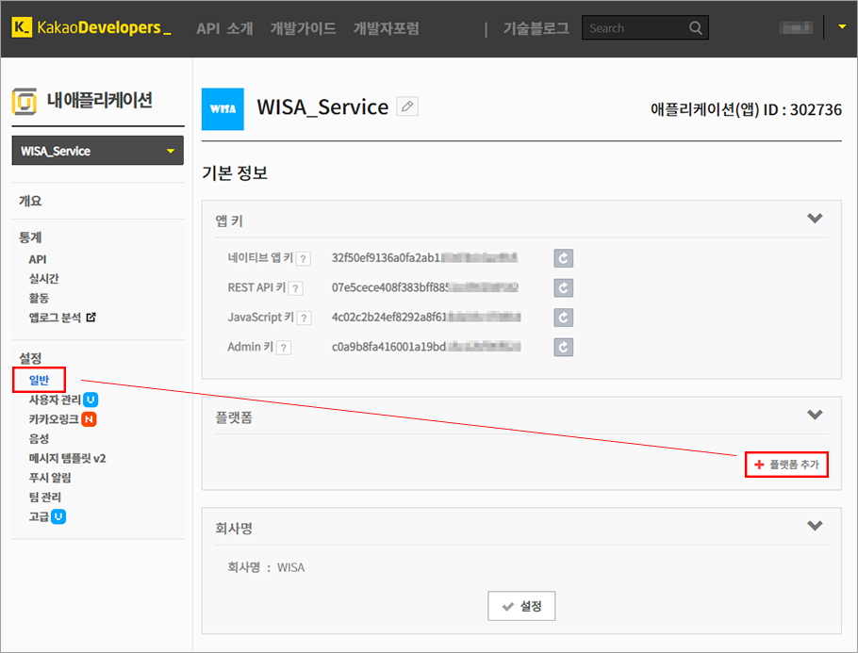Open the 개발가이드 menu

(x=304, y=28)
